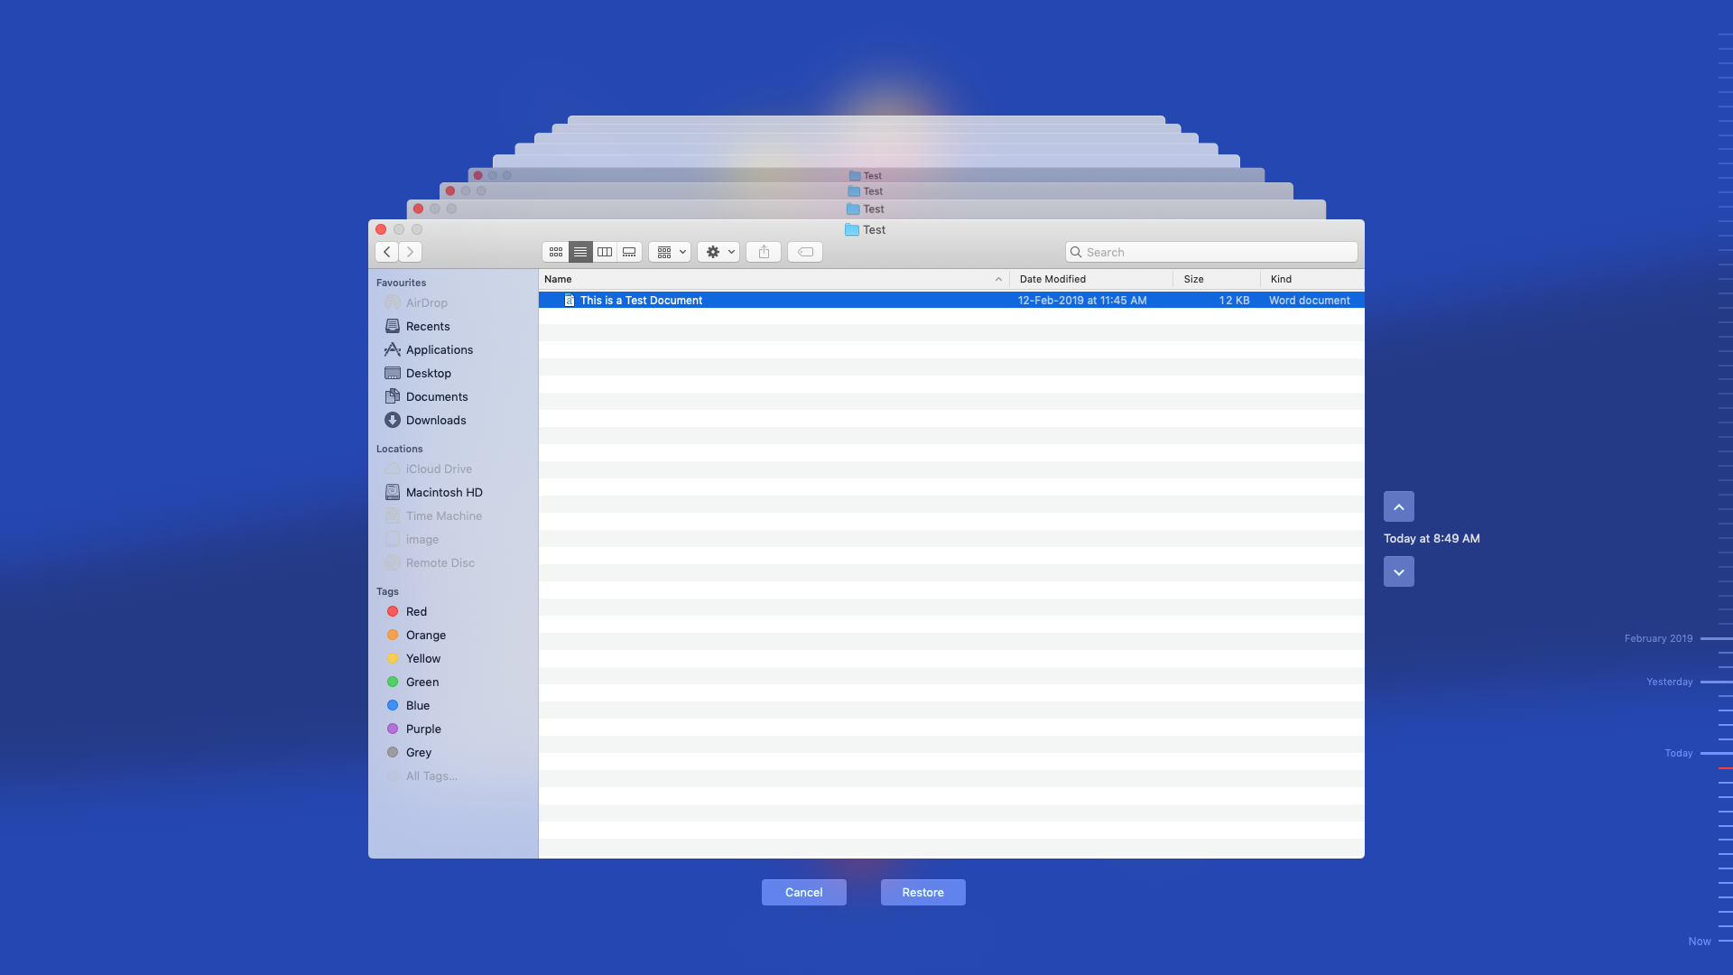Toggle Time Machine in Locations sidebar
Viewport: 1733px width, 975px height.
pyautogui.click(x=444, y=515)
